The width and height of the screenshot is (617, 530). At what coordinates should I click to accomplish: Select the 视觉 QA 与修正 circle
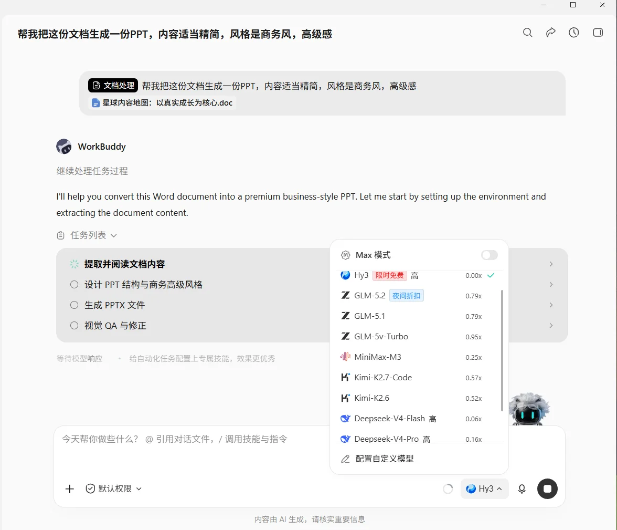74,326
